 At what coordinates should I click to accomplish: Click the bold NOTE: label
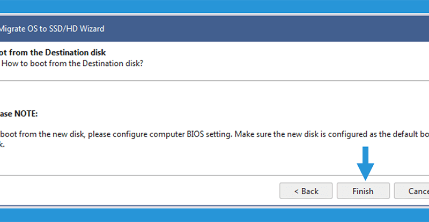click(26, 113)
